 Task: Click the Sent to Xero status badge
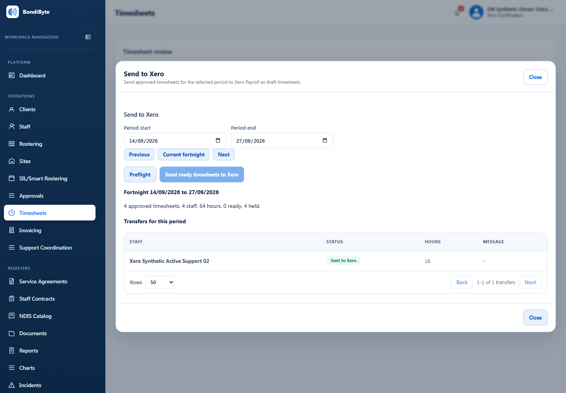pyautogui.click(x=344, y=261)
